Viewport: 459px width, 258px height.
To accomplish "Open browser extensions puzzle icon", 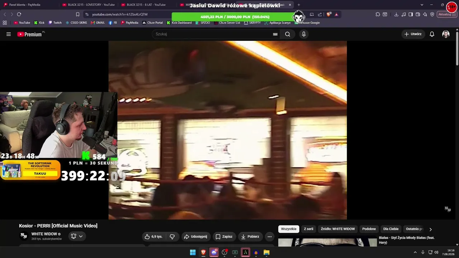I will coord(378,14).
